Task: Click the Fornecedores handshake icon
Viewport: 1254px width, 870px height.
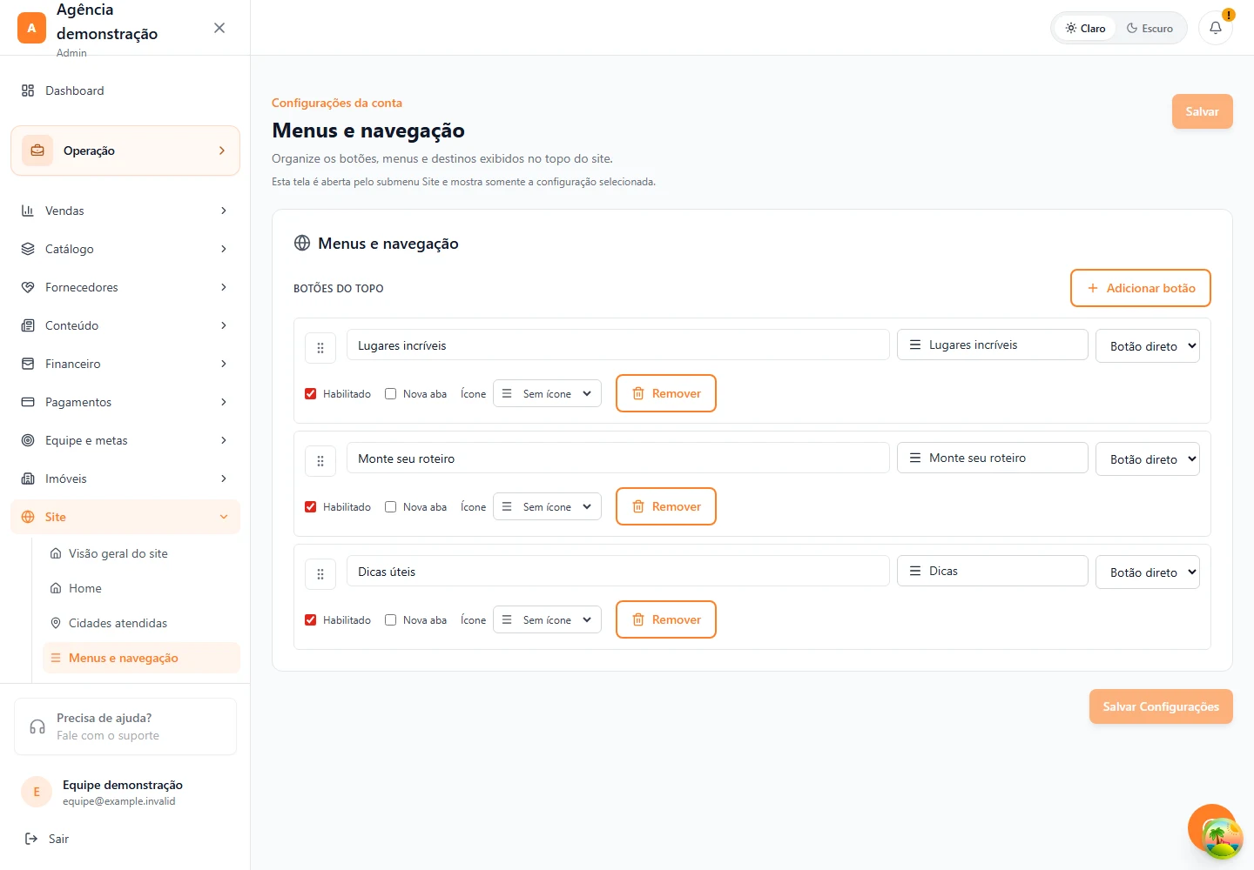Action: [28, 287]
